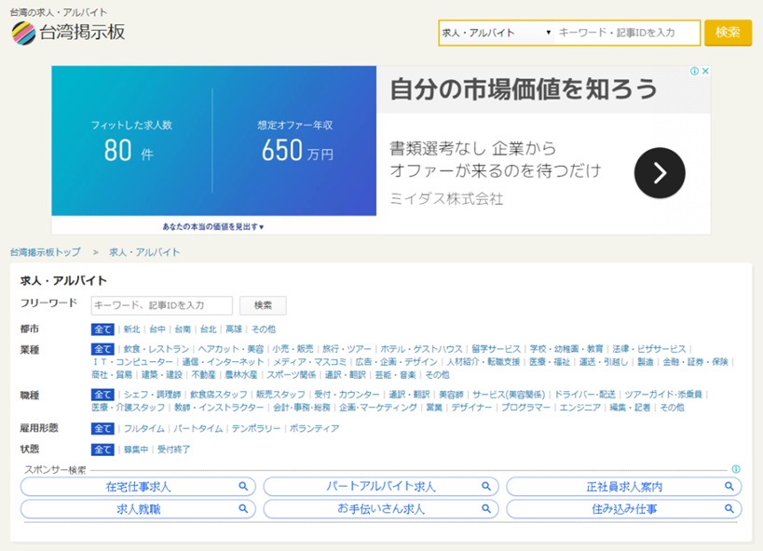Click magnifier icon on パートアルバイト求人
The height and width of the screenshot is (551, 763).
pyautogui.click(x=485, y=487)
